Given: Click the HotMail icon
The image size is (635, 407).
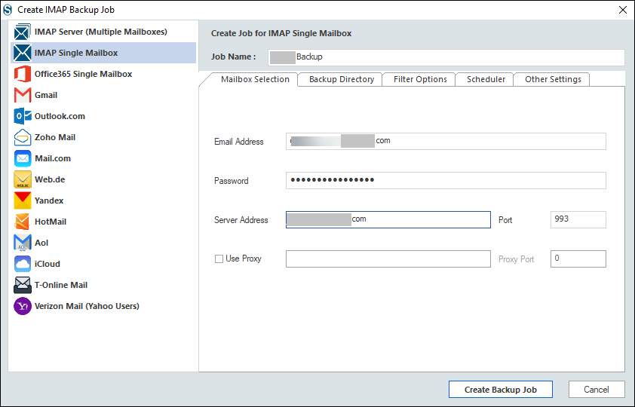Looking at the screenshot, I should (23, 222).
